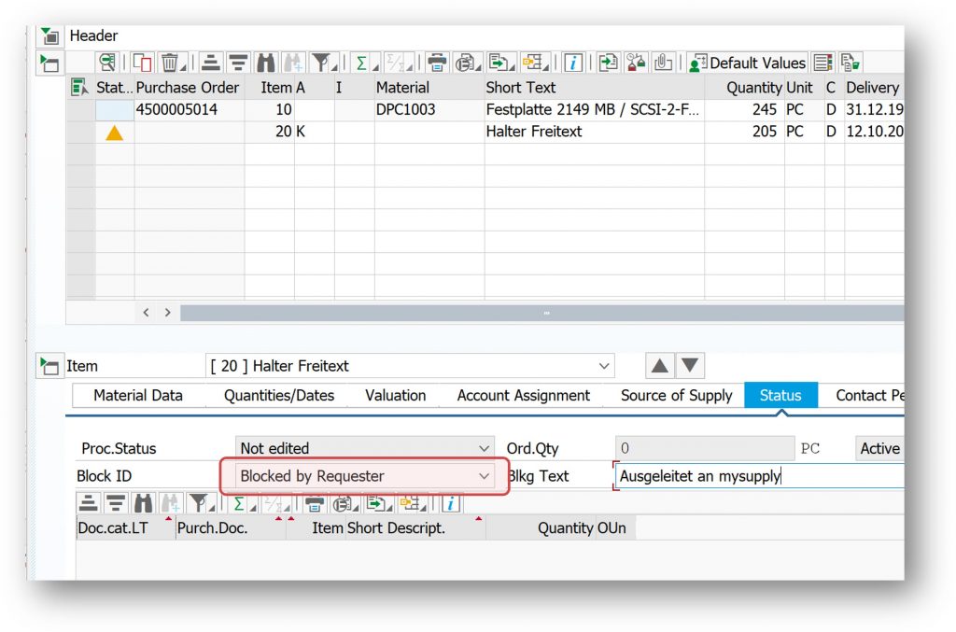Screen dimensions: 956x632
Task: Collapse the Header section icon
Action: click(49, 36)
